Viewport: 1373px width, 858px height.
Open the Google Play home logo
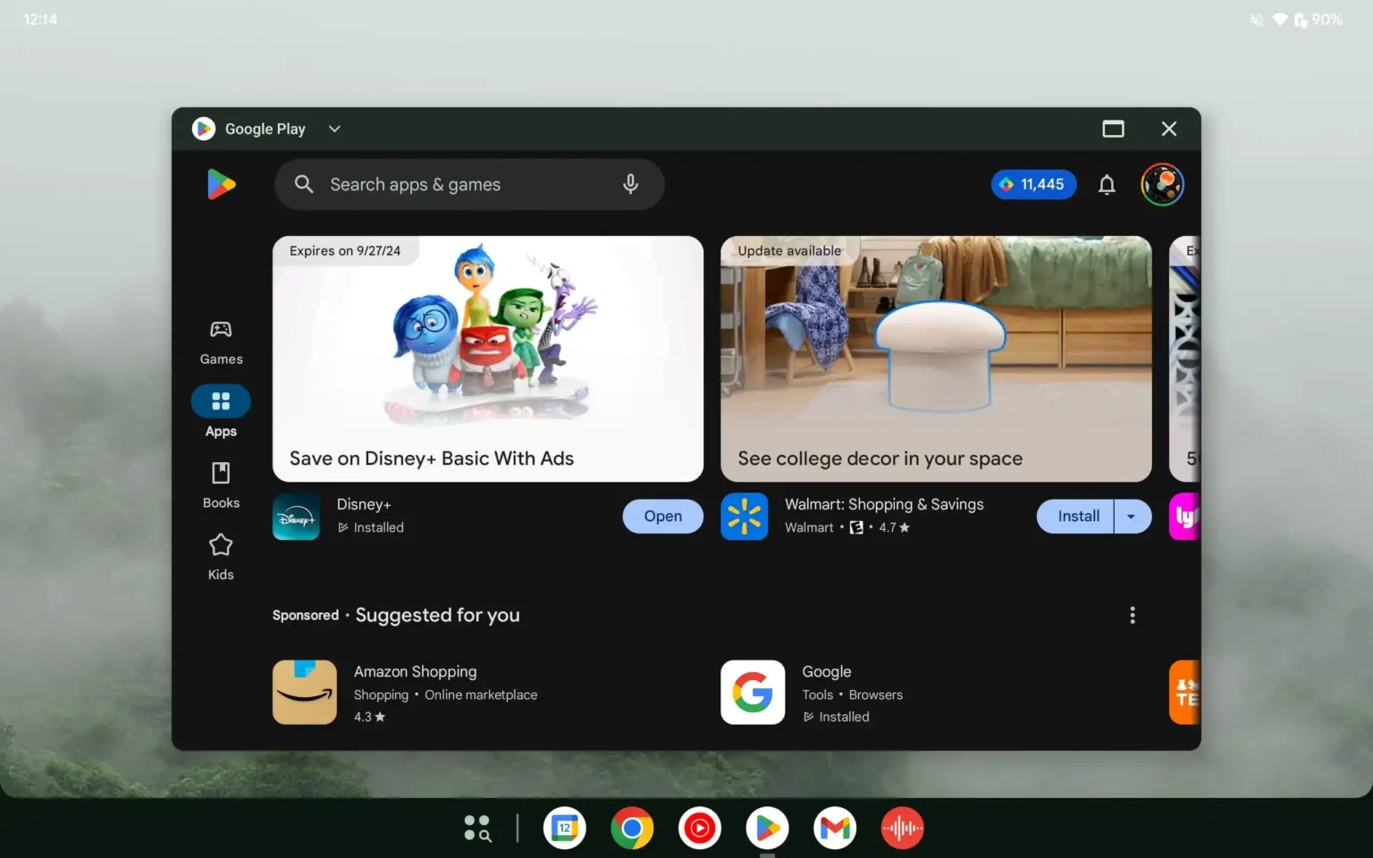(221, 184)
